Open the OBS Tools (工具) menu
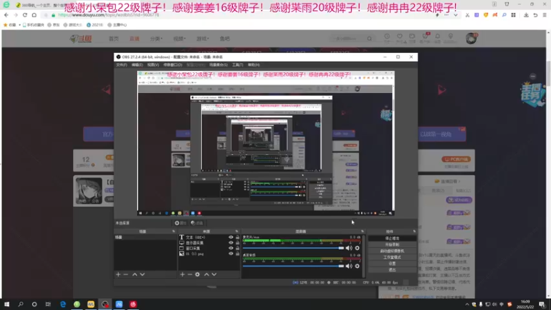Screen dimensions: 551x310 pyautogui.click(x=238, y=65)
